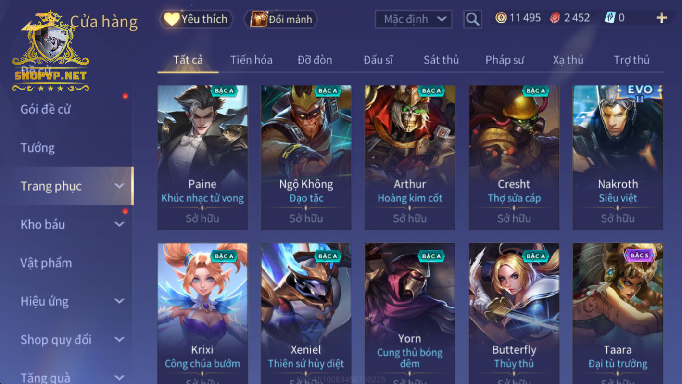Switch to the Sát thủ tab
Viewport: 682px width, 384px height.
coord(441,60)
